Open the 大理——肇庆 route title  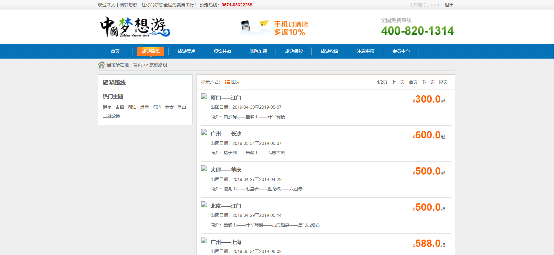[x=226, y=170]
